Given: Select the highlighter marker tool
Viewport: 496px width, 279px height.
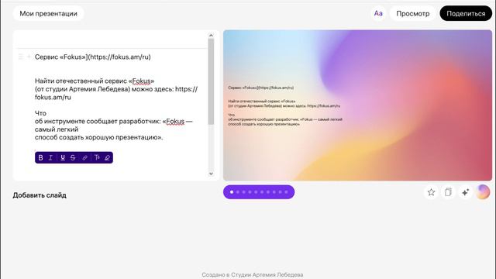Looking at the screenshot, I should tap(107, 157).
